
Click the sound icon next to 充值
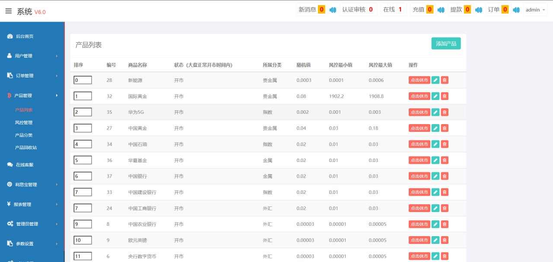[441, 10]
